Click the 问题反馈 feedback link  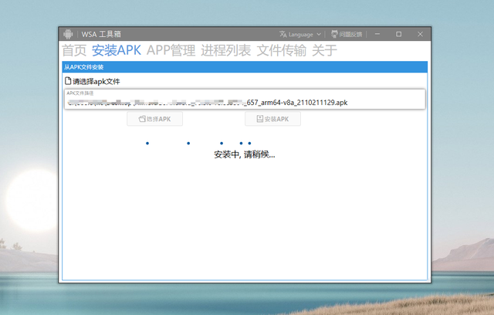tap(351, 34)
